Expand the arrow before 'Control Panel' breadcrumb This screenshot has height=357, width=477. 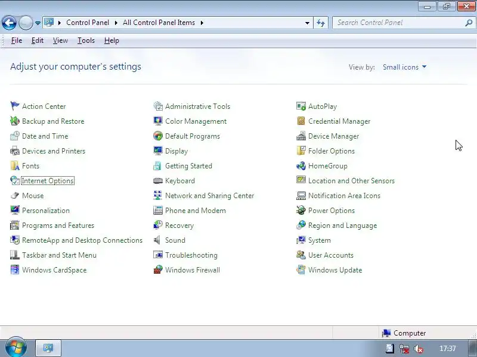[59, 23]
